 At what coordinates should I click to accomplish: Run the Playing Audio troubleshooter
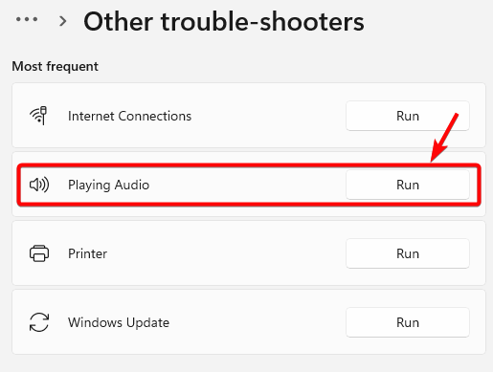pos(408,185)
